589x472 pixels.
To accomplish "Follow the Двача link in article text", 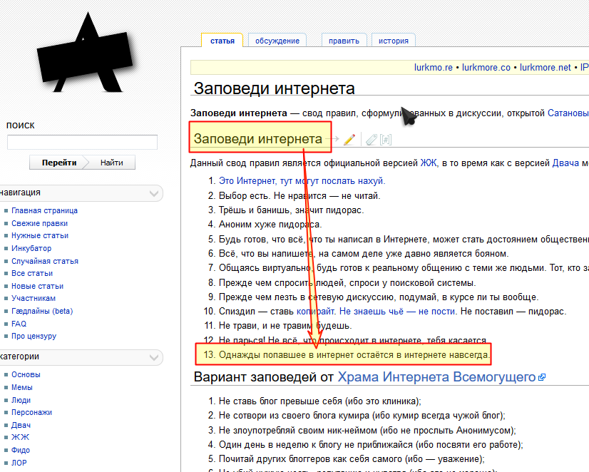I will (565, 163).
